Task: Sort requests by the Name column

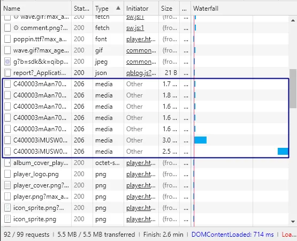Action: 12,9
